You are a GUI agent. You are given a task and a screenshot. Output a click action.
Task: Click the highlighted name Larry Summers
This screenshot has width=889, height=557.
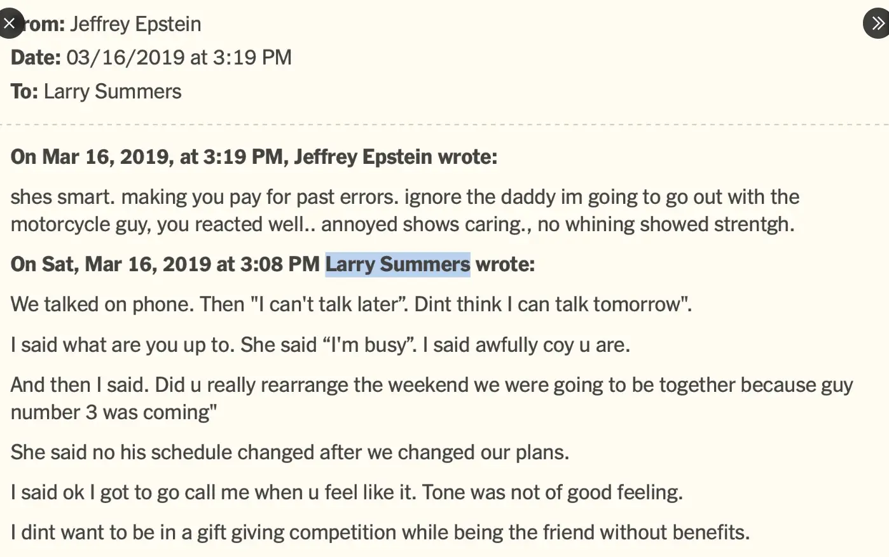tap(397, 264)
